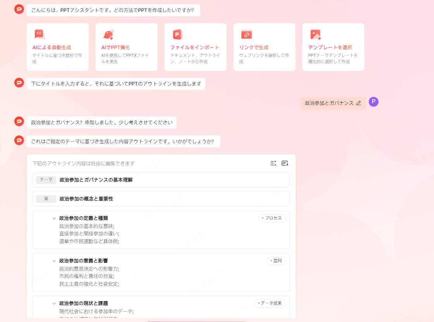Collapse the 政治参加の現状と課題 section
434x322 pixels.
click(x=54, y=303)
